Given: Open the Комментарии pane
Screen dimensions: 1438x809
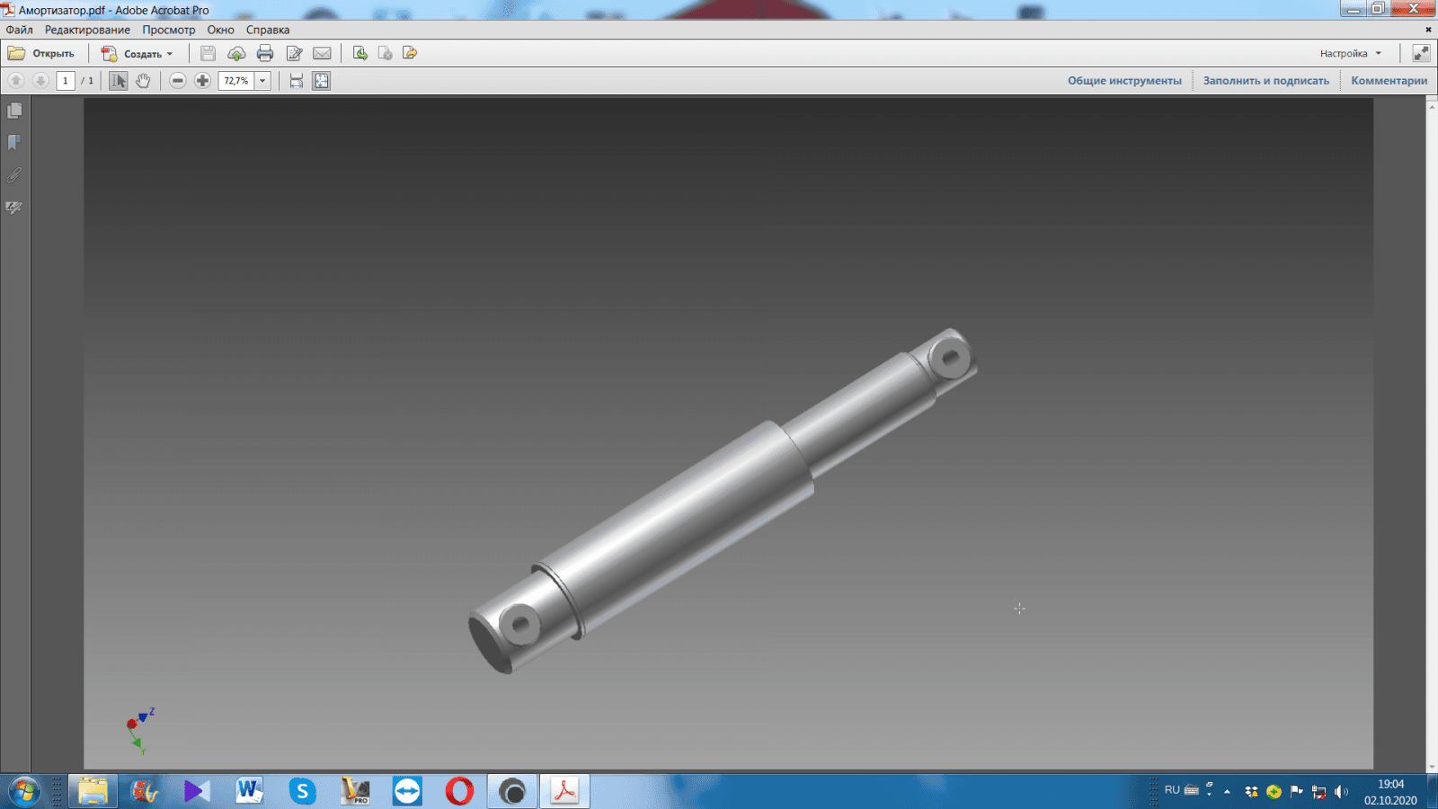Looking at the screenshot, I should (1389, 81).
